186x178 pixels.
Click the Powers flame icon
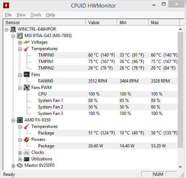(x=27, y=139)
